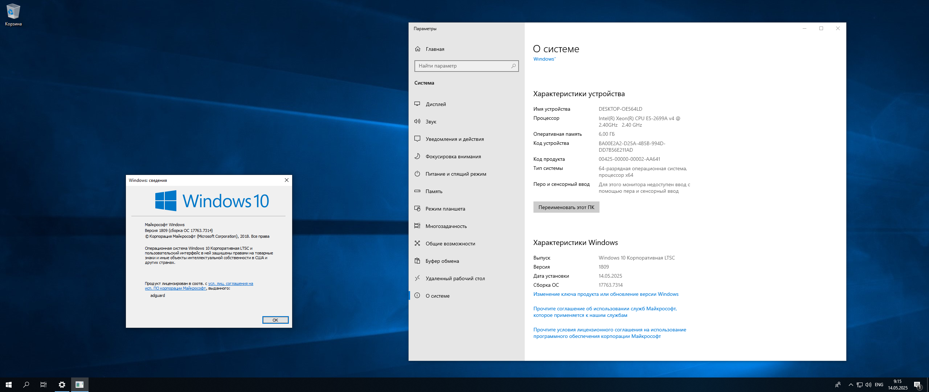Click the power icon beside Питание и спящий режим
The image size is (929, 392).
coord(417,173)
